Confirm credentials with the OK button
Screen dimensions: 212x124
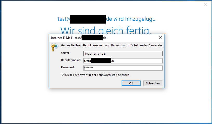pos(131,83)
